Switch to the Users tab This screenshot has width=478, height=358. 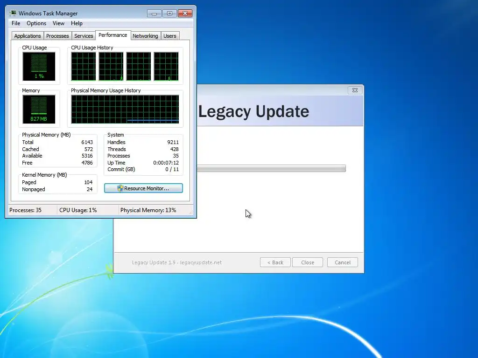click(170, 35)
